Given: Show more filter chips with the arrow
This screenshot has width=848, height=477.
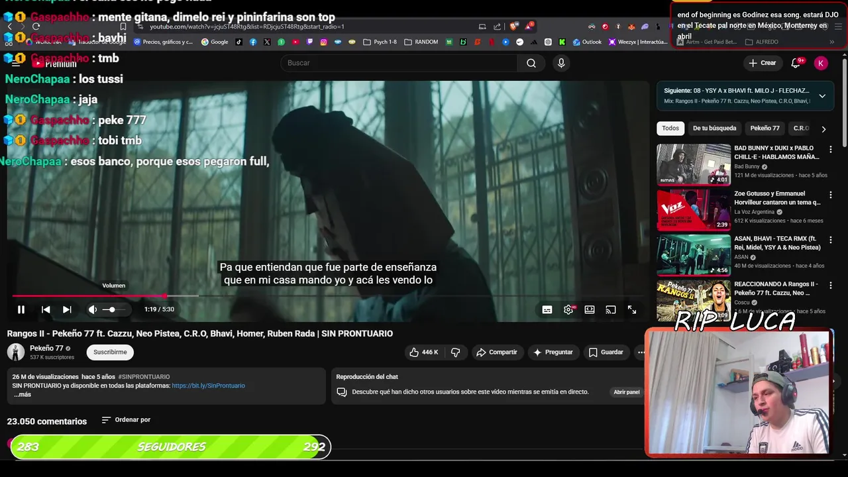Looking at the screenshot, I should click(823, 129).
